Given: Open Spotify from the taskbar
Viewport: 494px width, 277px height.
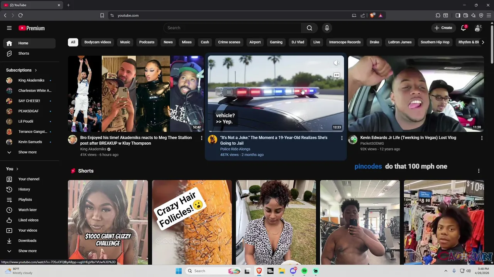Looking at the screenshot, I should tap(305, 271).
